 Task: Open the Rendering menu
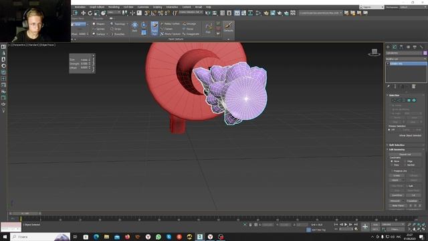tap(114, 7)
